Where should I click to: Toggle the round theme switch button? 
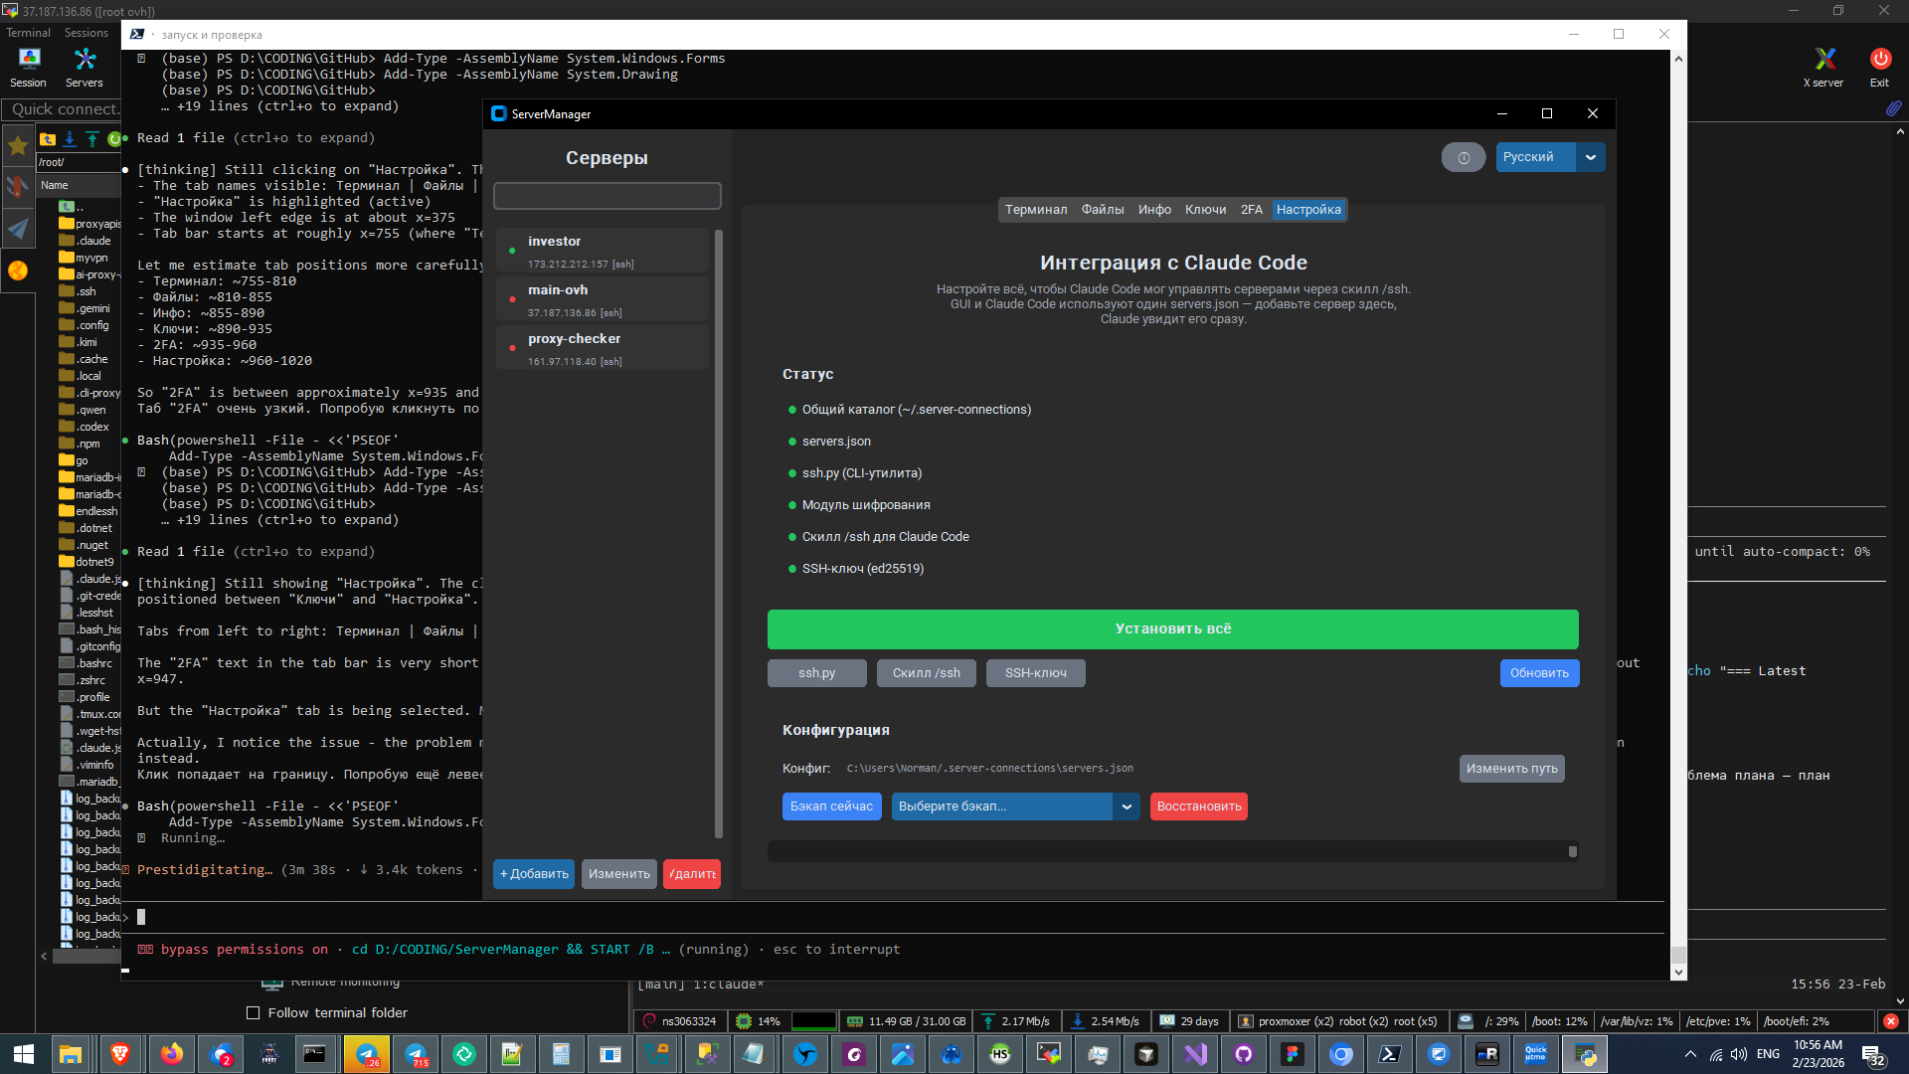pos(1463,157)
